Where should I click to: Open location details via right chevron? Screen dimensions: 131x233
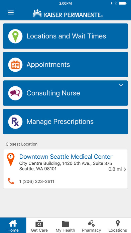(125, 169)
